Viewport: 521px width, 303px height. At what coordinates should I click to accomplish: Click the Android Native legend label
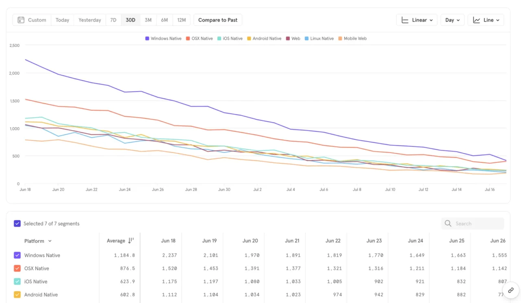[267, 39]
